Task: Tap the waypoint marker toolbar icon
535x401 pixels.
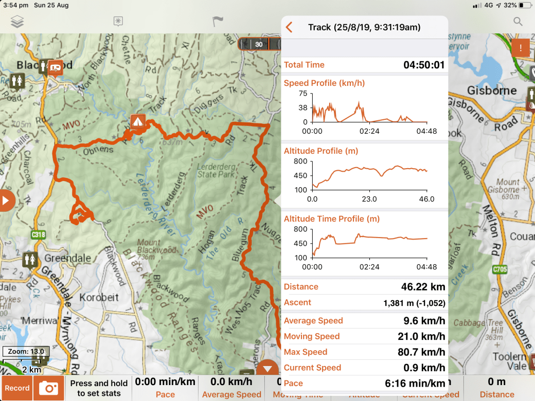Action: coord(118,22)
